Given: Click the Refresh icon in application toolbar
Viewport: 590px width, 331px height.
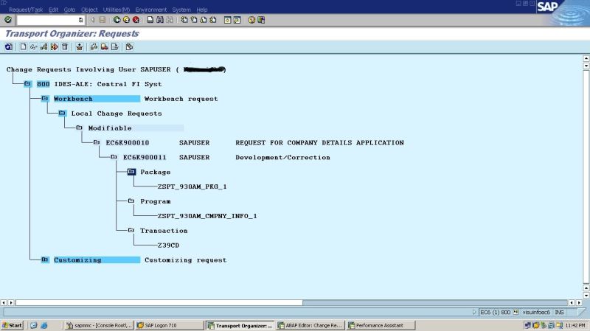Looking at the screenshot, I should click(x=9, y=47).
